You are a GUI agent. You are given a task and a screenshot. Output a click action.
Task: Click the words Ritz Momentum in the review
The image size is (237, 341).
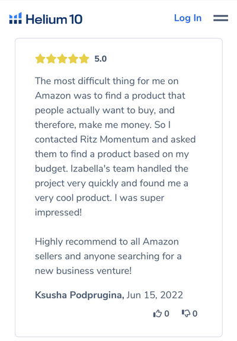(x=115, y=139)
